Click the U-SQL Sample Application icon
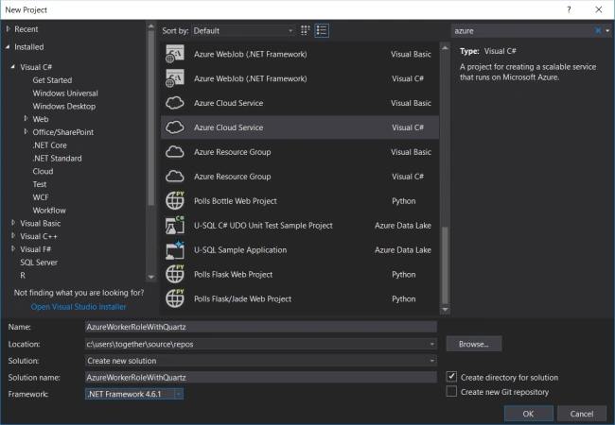 (x=174, y=249)
